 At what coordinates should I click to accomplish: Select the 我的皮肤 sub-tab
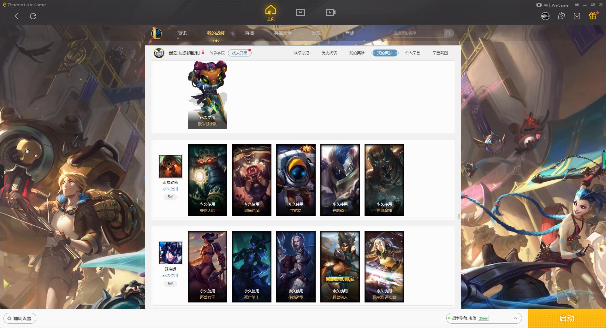385,53
